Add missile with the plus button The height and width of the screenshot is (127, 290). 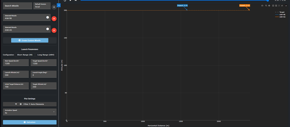click(x=54, y=7)
